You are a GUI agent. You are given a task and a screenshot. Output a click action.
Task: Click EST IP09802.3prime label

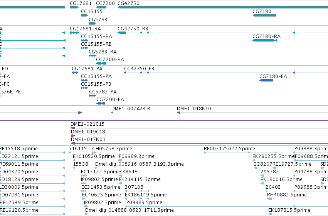103,203
